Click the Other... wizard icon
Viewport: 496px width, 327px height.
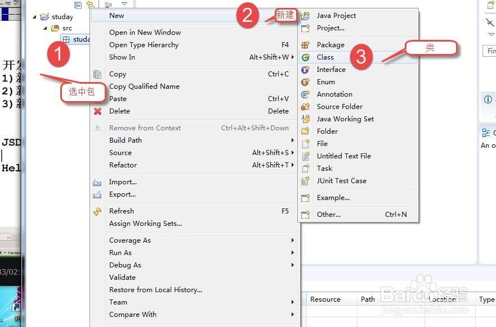coord(305,215)
